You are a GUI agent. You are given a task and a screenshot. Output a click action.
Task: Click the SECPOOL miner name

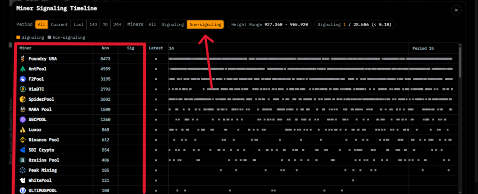tap(37, 120)
